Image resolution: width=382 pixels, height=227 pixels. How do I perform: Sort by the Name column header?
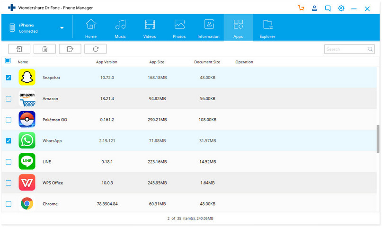click(23, 62)
